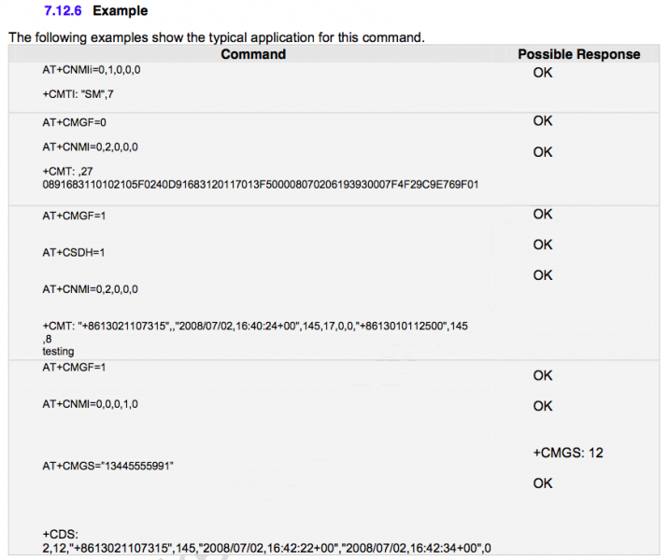Click the AT+CSDH=1 command

point(74,253)
